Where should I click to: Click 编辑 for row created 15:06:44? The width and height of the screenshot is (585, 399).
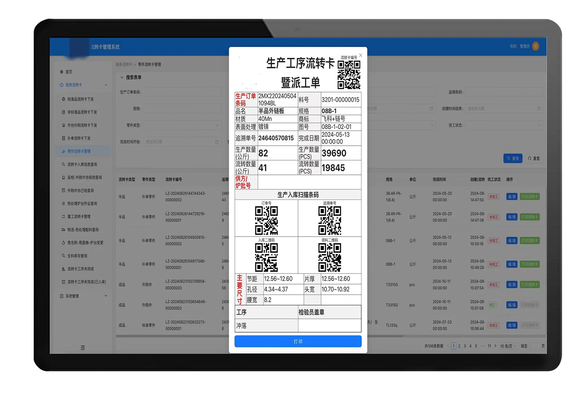tap(512, 325)
